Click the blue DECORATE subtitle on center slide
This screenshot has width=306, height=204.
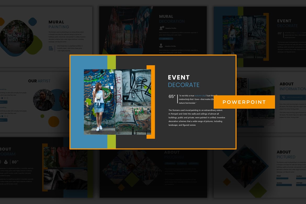(184, 85)
